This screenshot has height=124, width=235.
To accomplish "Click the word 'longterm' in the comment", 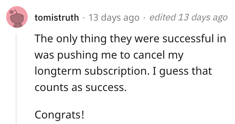I will point(58,71).
